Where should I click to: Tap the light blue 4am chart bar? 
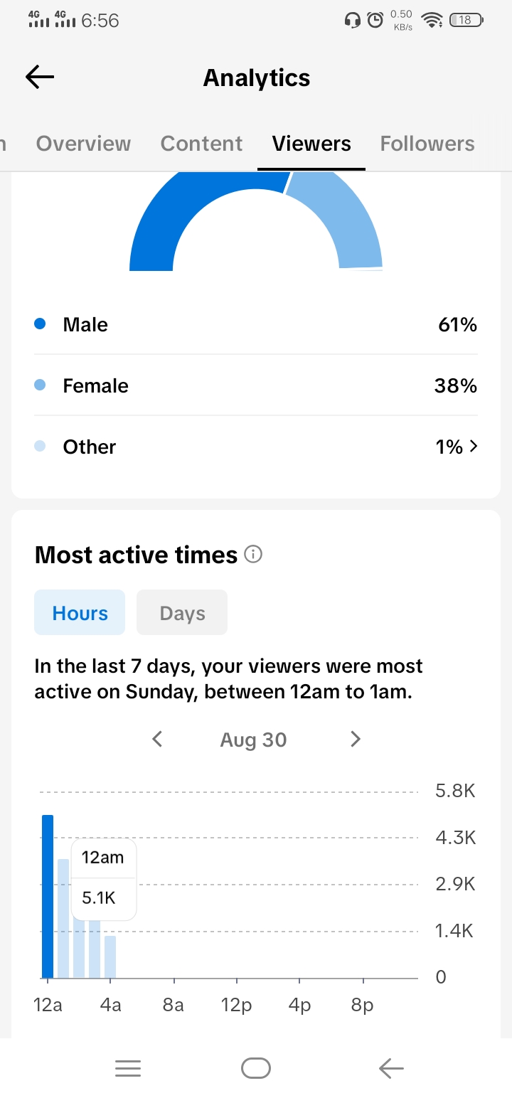point(110,956)
